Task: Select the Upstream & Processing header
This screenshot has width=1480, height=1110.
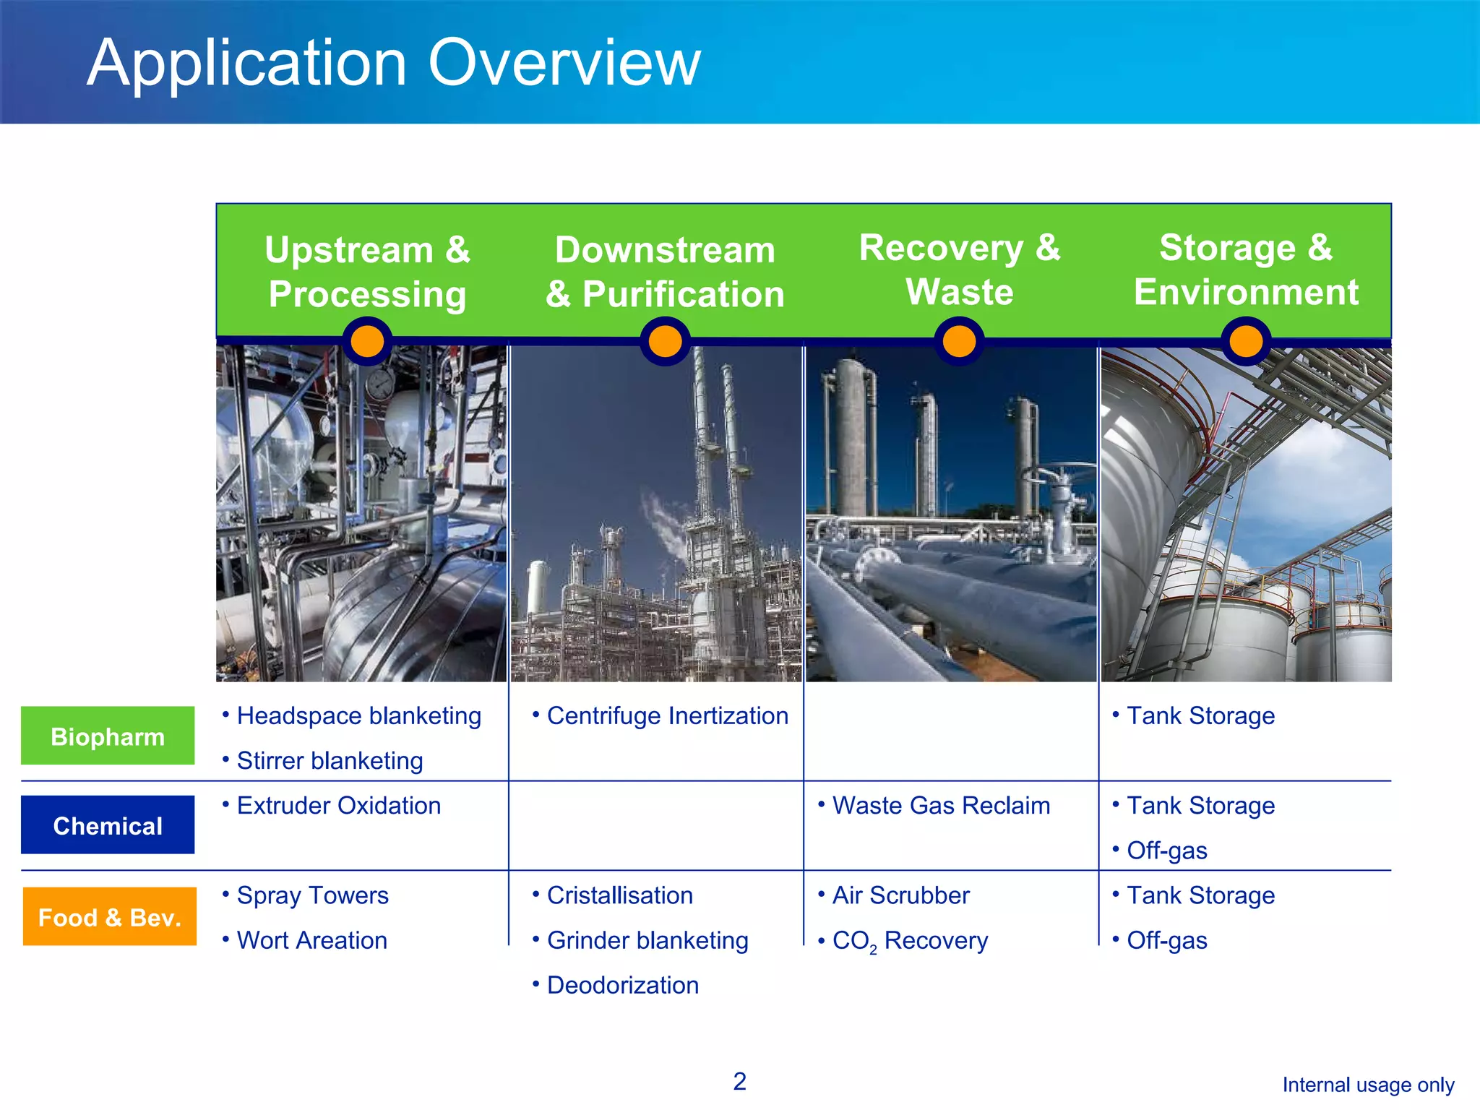Action: tap(367, 272)
